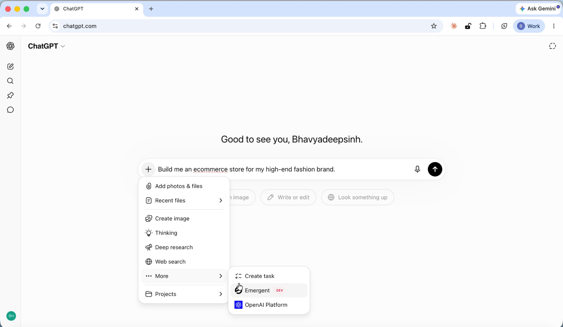Click the underlined word ecommerce
The image size is (563, 327).
coord(210,169)
